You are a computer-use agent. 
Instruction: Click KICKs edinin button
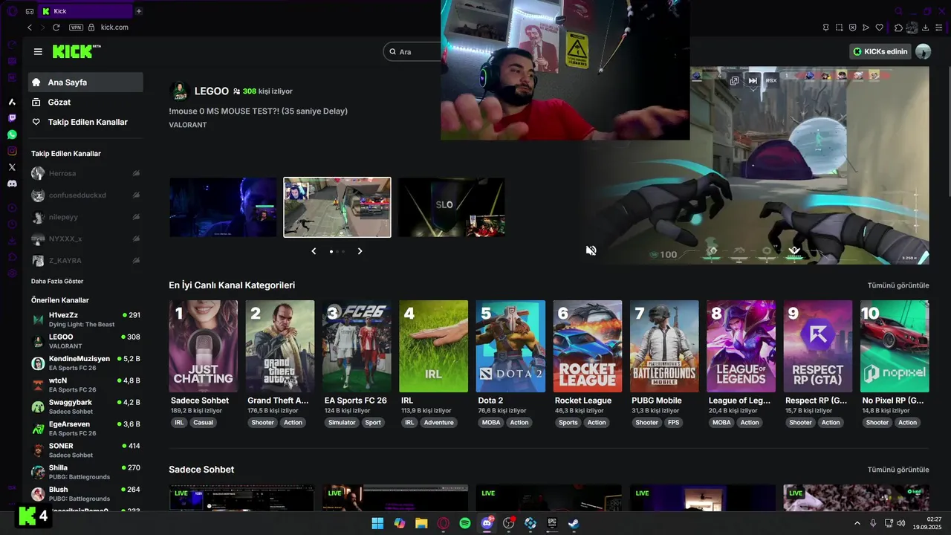point(880,51)
